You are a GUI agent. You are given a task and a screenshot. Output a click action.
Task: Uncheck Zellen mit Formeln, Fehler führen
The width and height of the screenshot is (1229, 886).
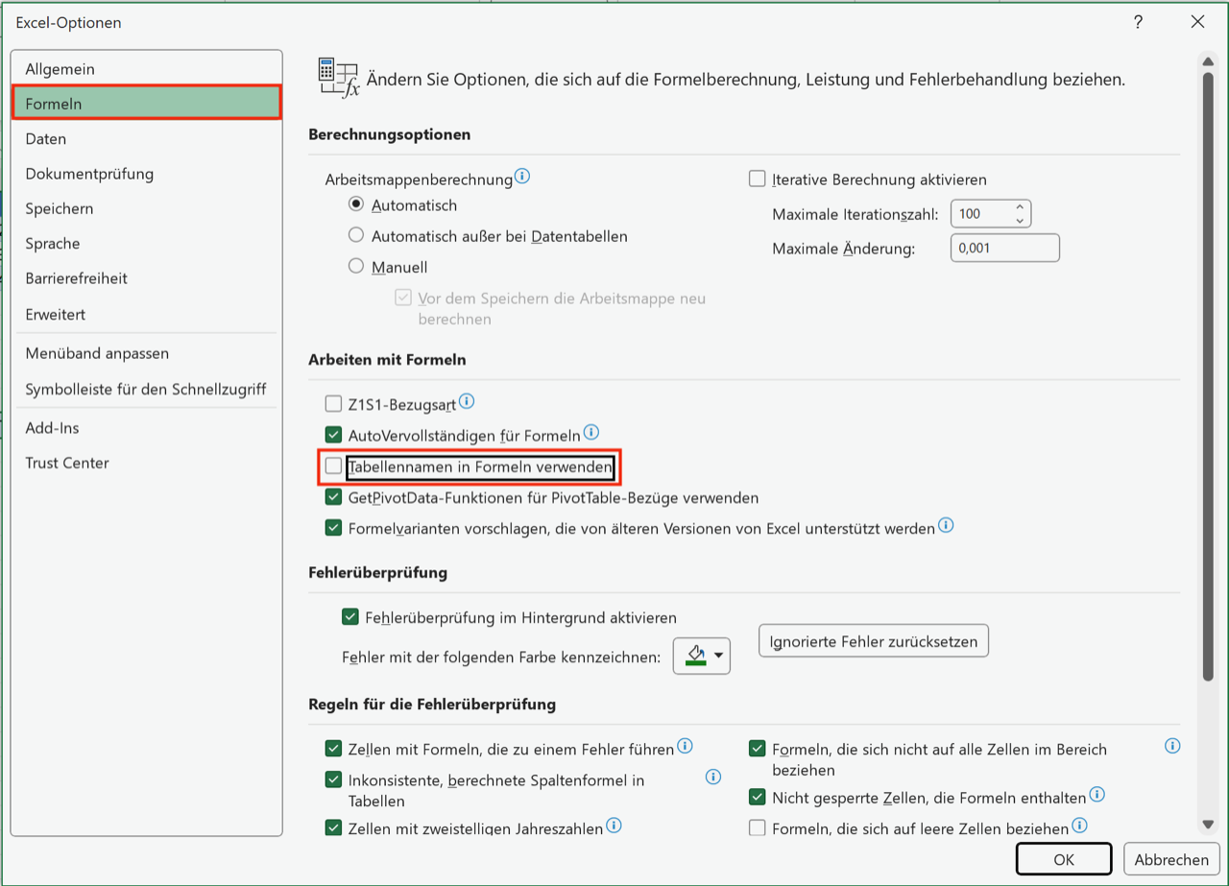[333, 749]
